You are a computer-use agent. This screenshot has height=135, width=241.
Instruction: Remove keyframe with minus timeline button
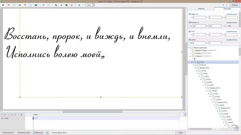point(18,115)
